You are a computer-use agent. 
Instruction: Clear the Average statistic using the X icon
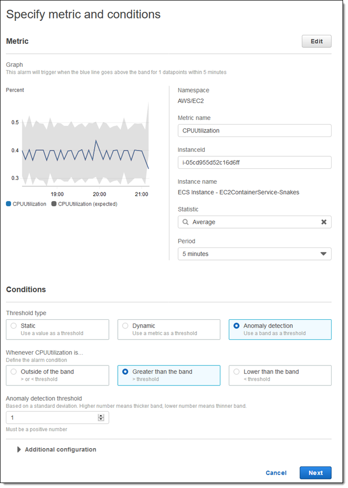pos(324,222)
